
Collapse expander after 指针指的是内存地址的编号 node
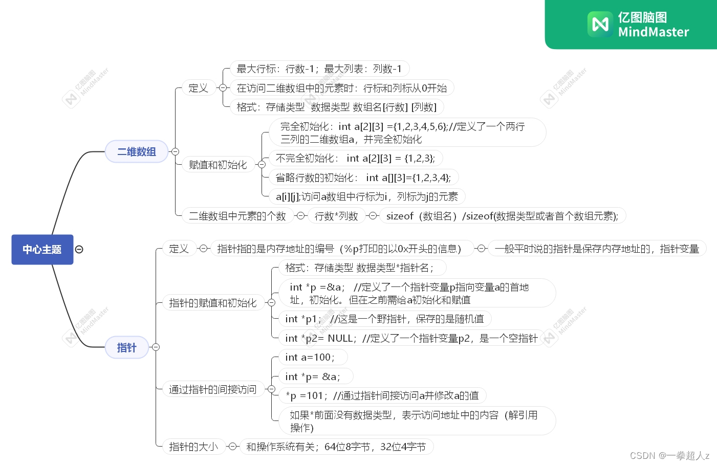pyautogui.click(x=481, y=249)
